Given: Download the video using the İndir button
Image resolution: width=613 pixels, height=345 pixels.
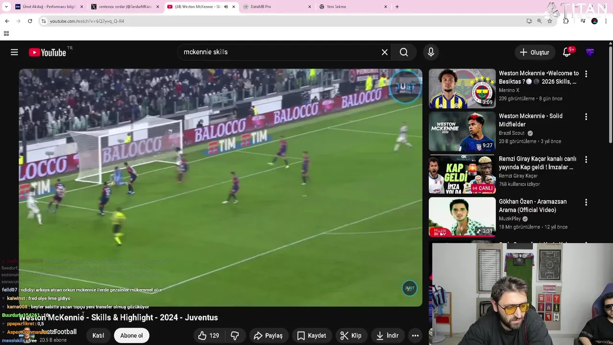Looking at the screenshot, I should 387,335.
